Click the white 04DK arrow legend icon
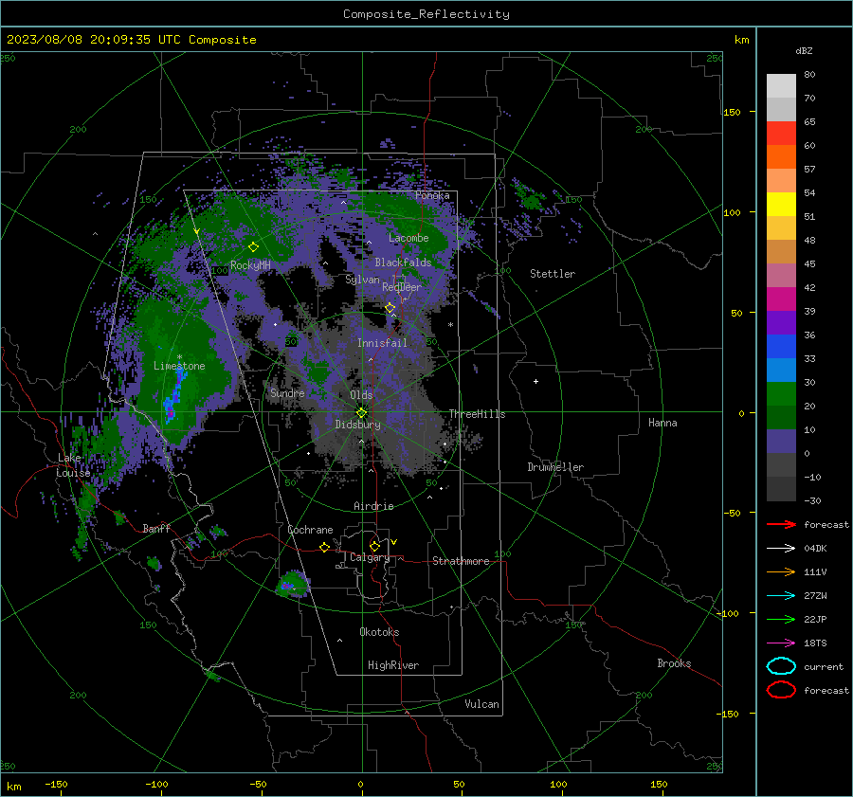 [x=781, y=549]
